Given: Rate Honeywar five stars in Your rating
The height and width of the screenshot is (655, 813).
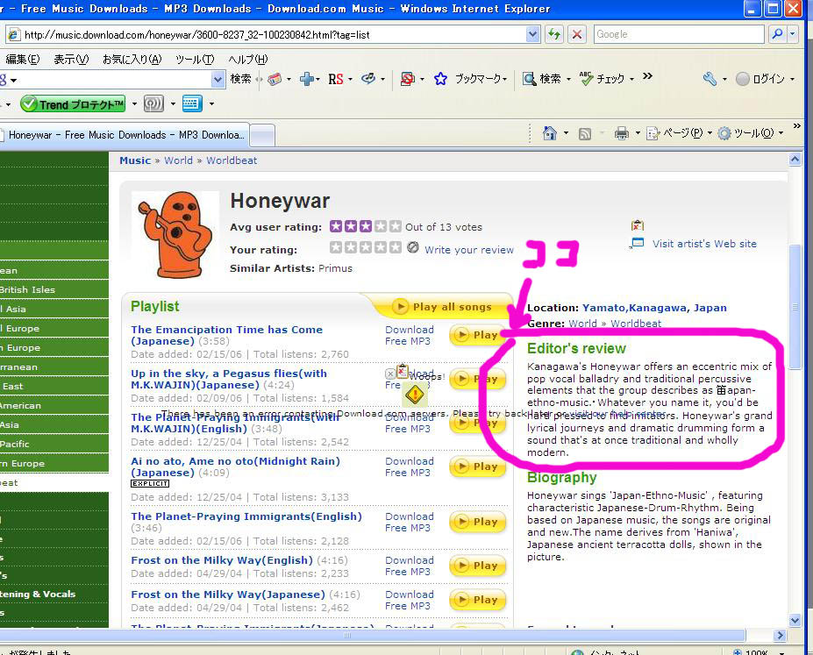Looking at the screenshot, I should [x=396, y=247].
